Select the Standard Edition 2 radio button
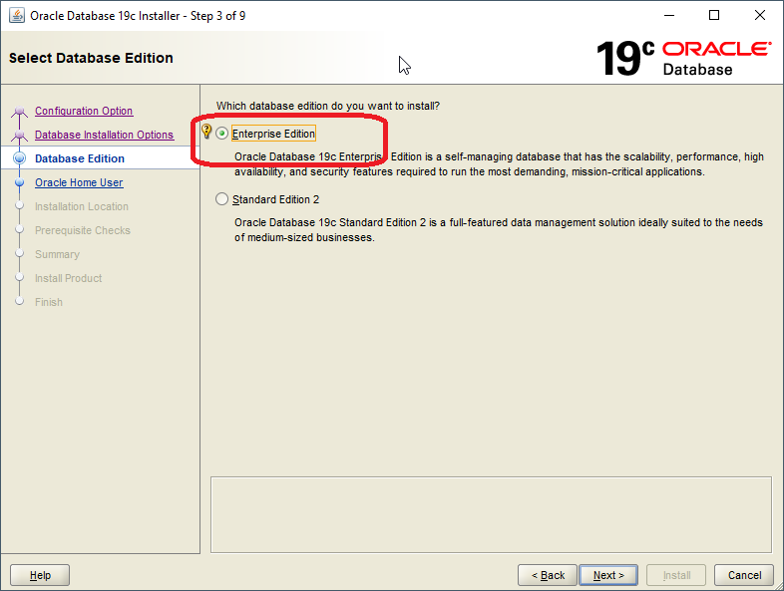Screen dimensions: 784x591 click(x=222, y=199)
